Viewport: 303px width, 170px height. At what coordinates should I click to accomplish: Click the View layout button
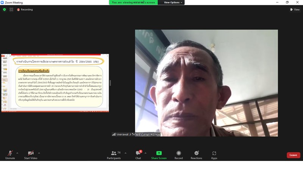pos(295,9)
